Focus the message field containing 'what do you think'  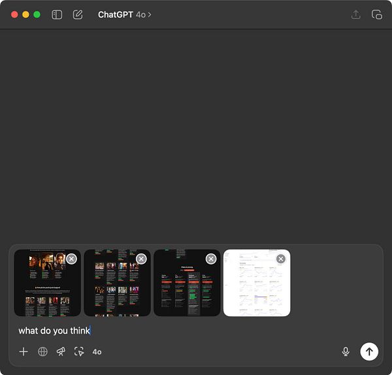click(196, 331)
